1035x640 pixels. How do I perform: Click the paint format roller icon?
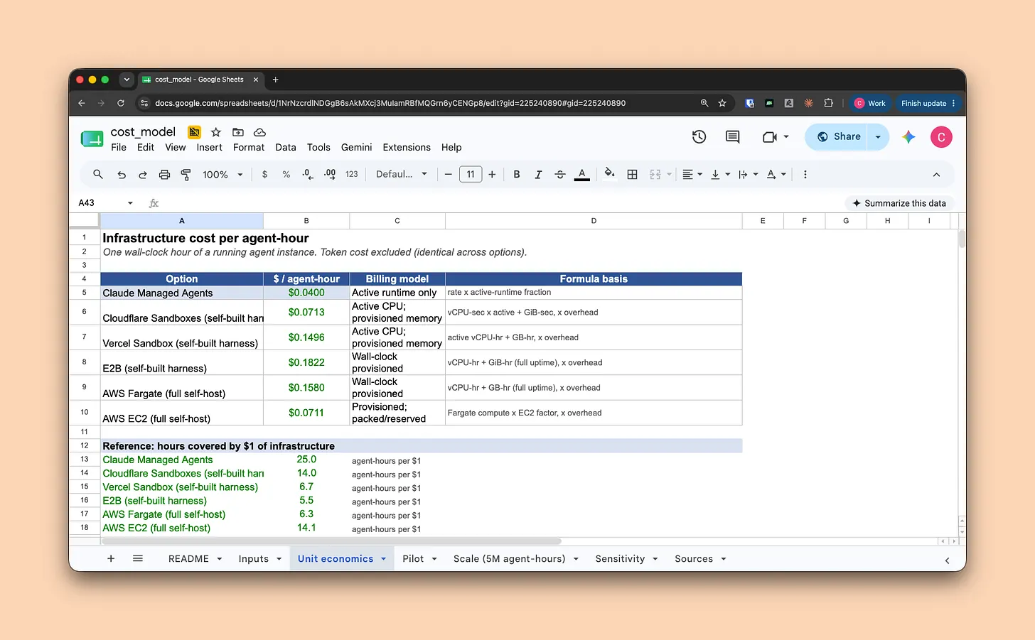[x=186, y=174]
